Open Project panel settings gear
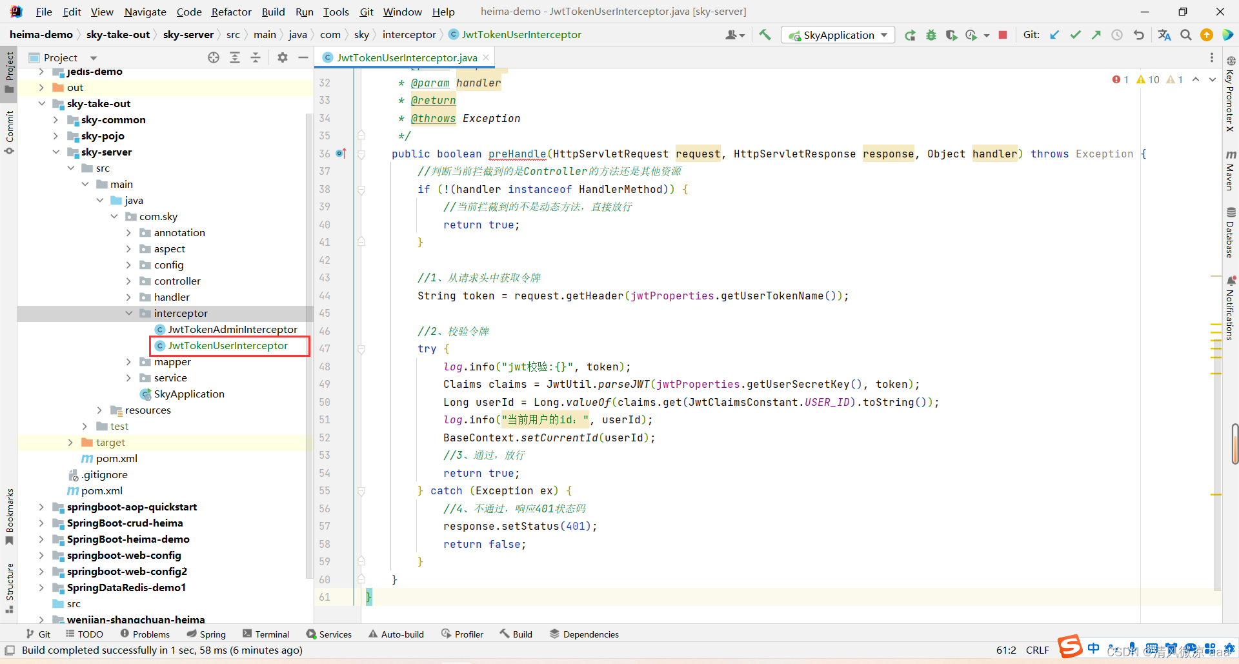Image resolution: width=1239 pixels, height=664 pixels. pyautogui.click(x=283, y=57)
